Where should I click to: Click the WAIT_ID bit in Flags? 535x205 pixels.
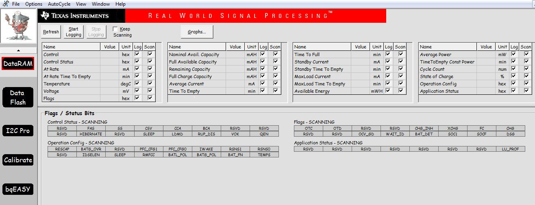[x=395, y=134]
